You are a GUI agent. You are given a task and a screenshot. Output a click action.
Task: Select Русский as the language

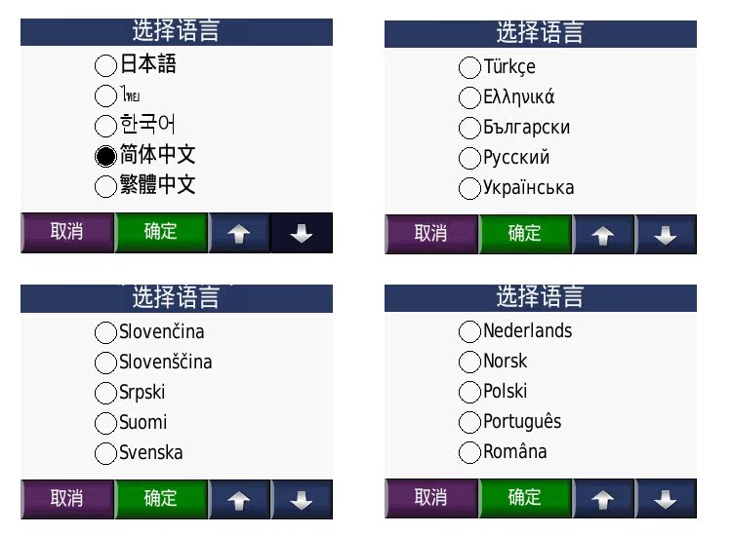point(469,158)
